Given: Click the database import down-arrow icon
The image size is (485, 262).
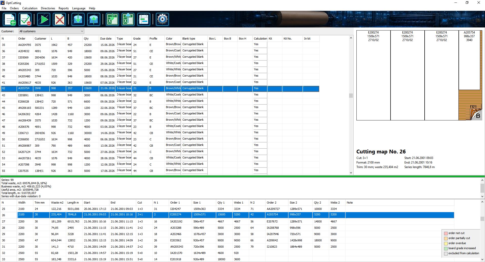Looking at the screenshot, I should tap(78, 19).
